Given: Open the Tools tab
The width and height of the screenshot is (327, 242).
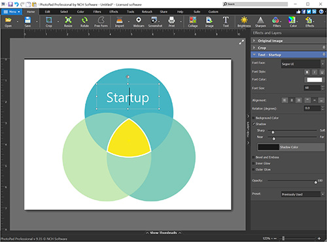Looking at the screenshot, I should click(x=130, y=12).
